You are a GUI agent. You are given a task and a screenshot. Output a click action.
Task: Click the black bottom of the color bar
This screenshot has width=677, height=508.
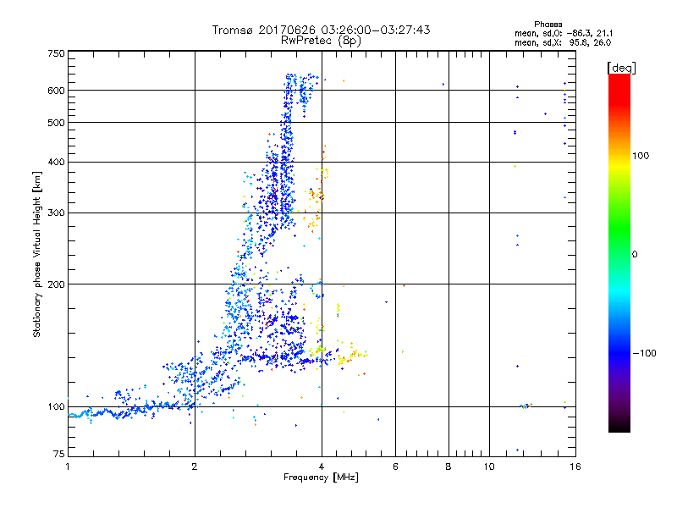click(x=619, y=426)
